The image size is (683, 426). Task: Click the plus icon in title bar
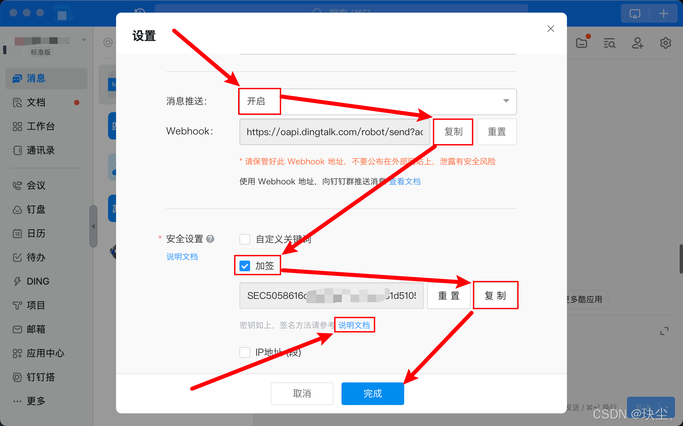click(x=664, y=14)
